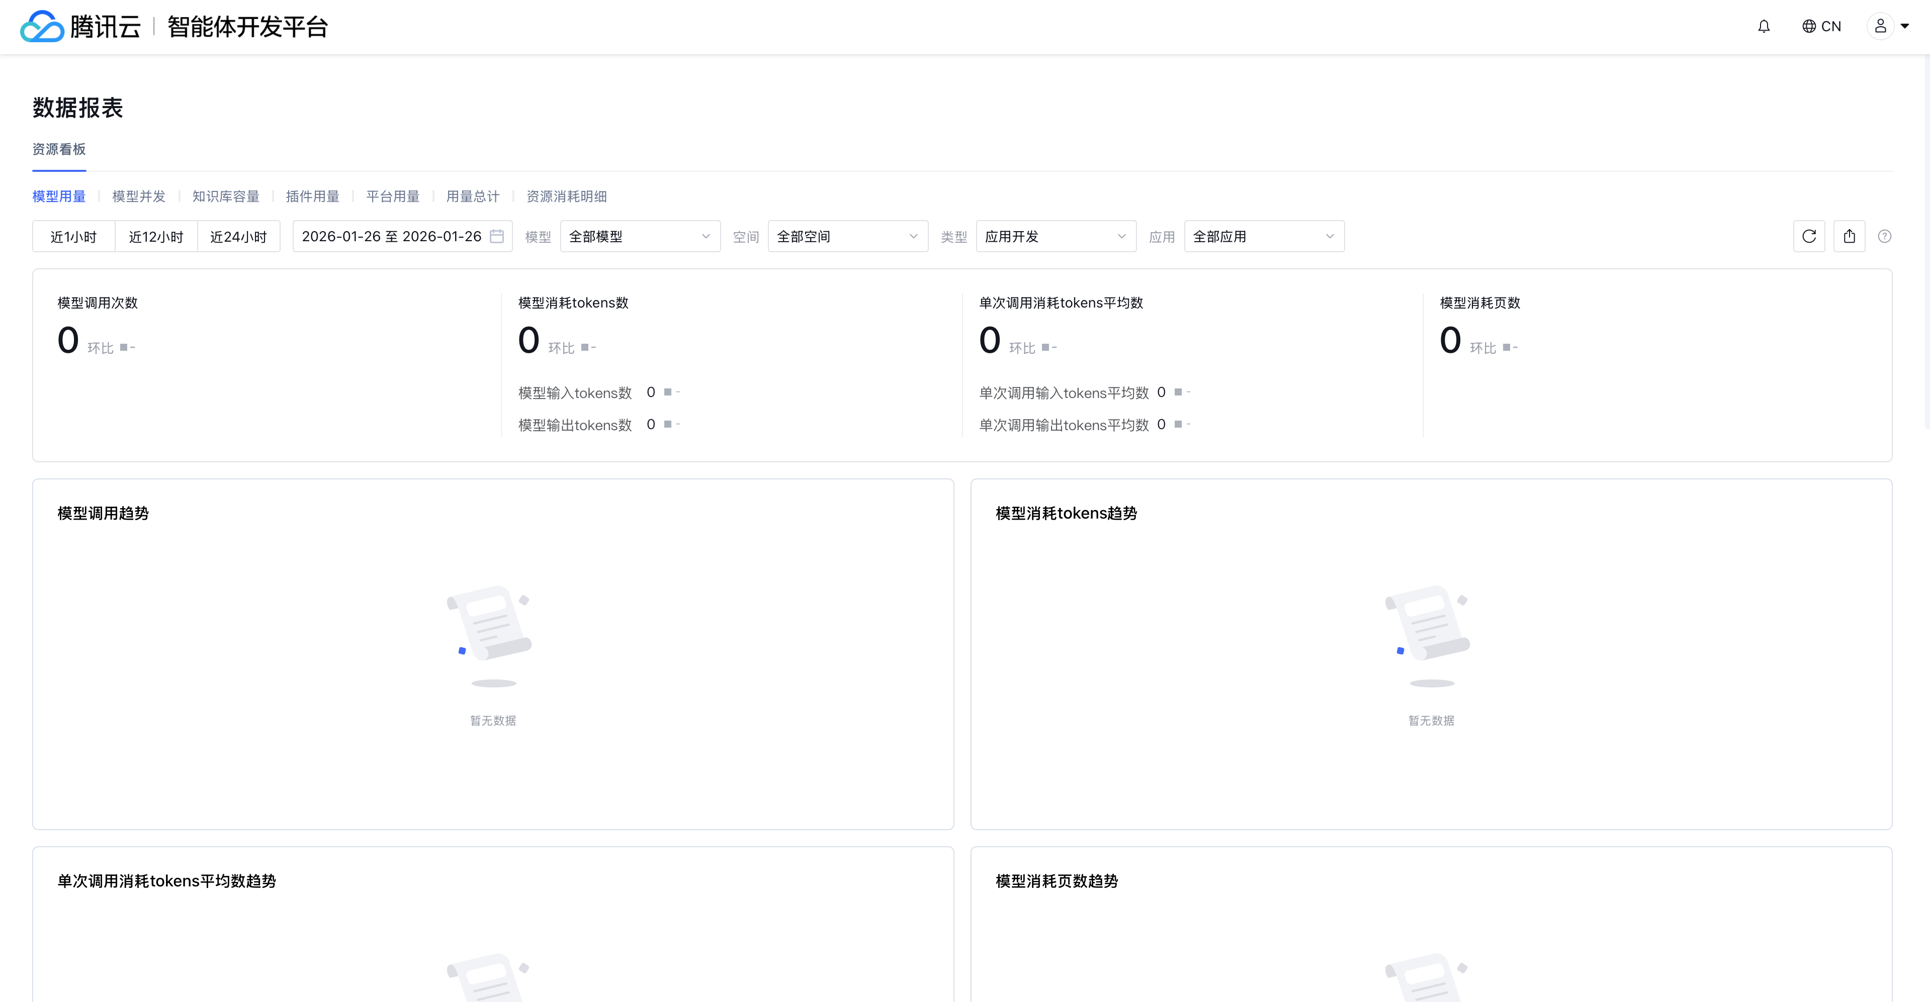This screenshot has height=1002, width=1930.
Task: Click the help question mark icon
Action: (1884, 237)
